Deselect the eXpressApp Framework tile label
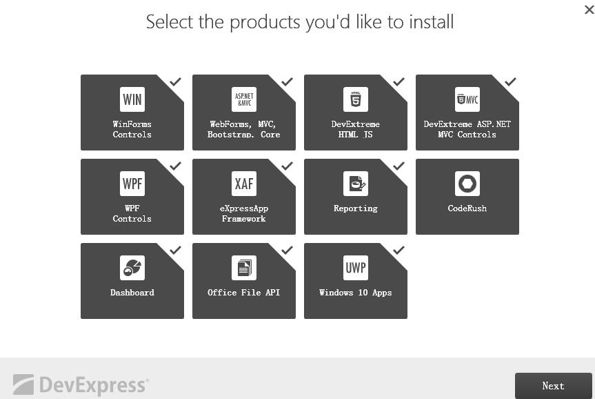The image size is (595, 399). pyautogui.click(x=243, y=213)
